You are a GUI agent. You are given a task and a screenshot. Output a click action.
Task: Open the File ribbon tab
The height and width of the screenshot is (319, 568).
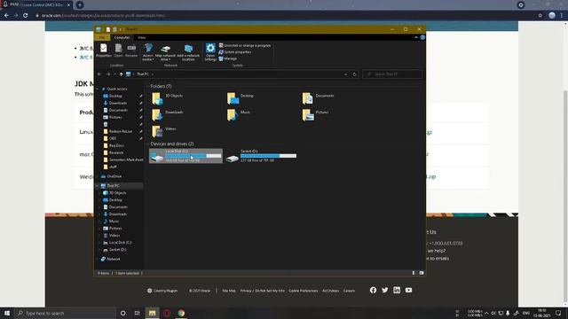coord(102,37)
